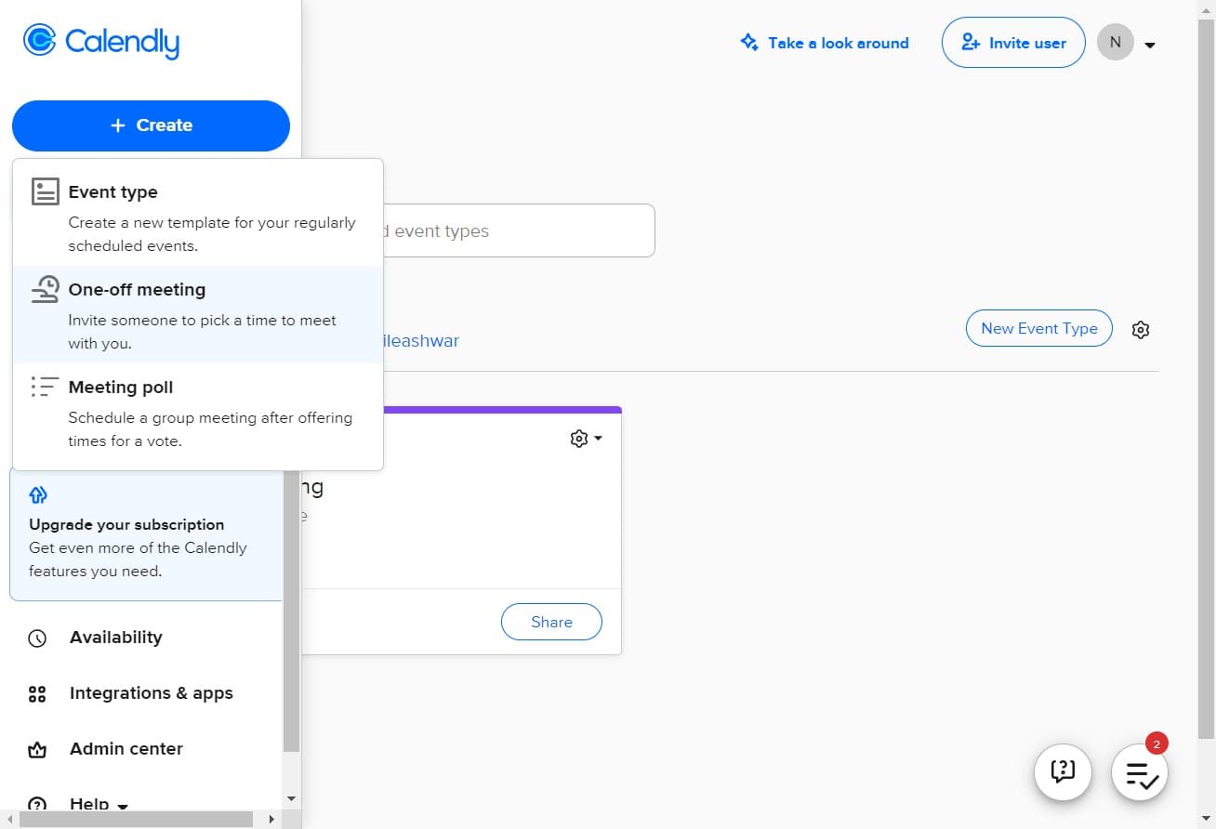The width and height of the screenshot is (1216, 829).
Task: Click the Availability clock icon
Action: 37,638
